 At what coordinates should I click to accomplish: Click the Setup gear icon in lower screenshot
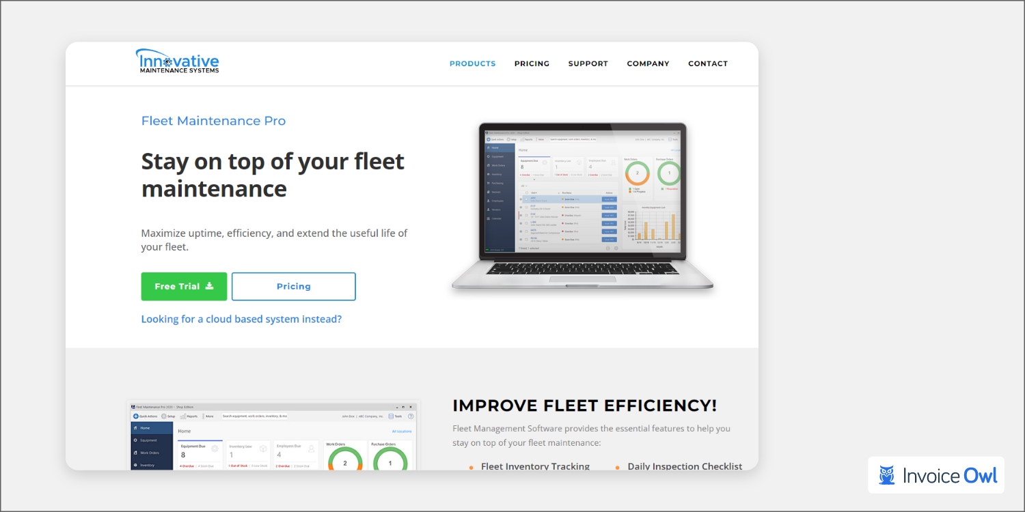(x=164, y=416)
